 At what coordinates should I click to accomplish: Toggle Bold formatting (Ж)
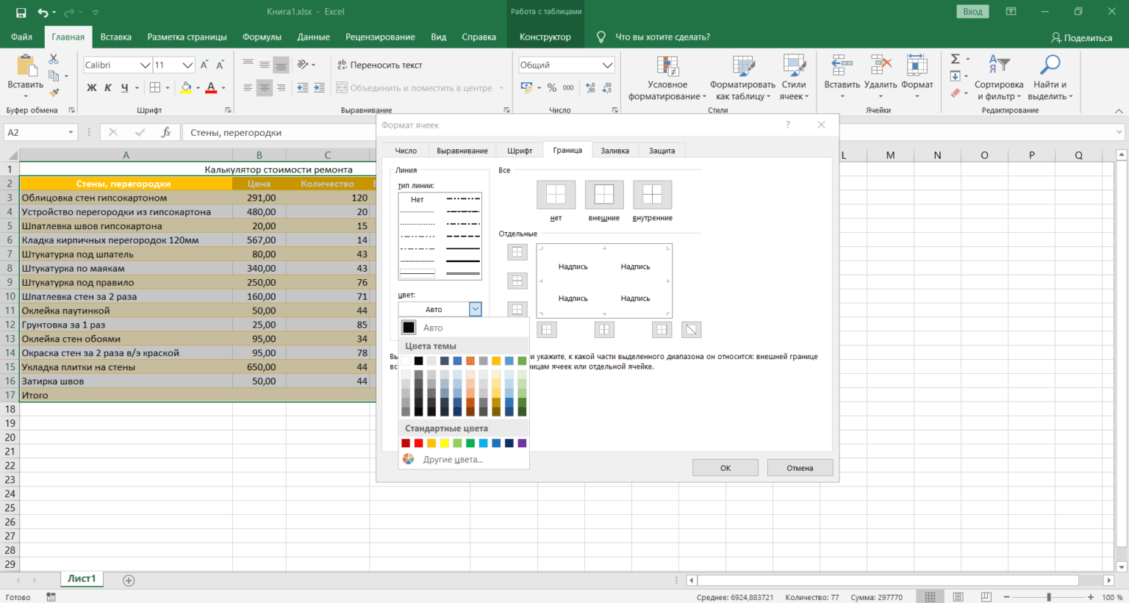(x=92, y=87)
